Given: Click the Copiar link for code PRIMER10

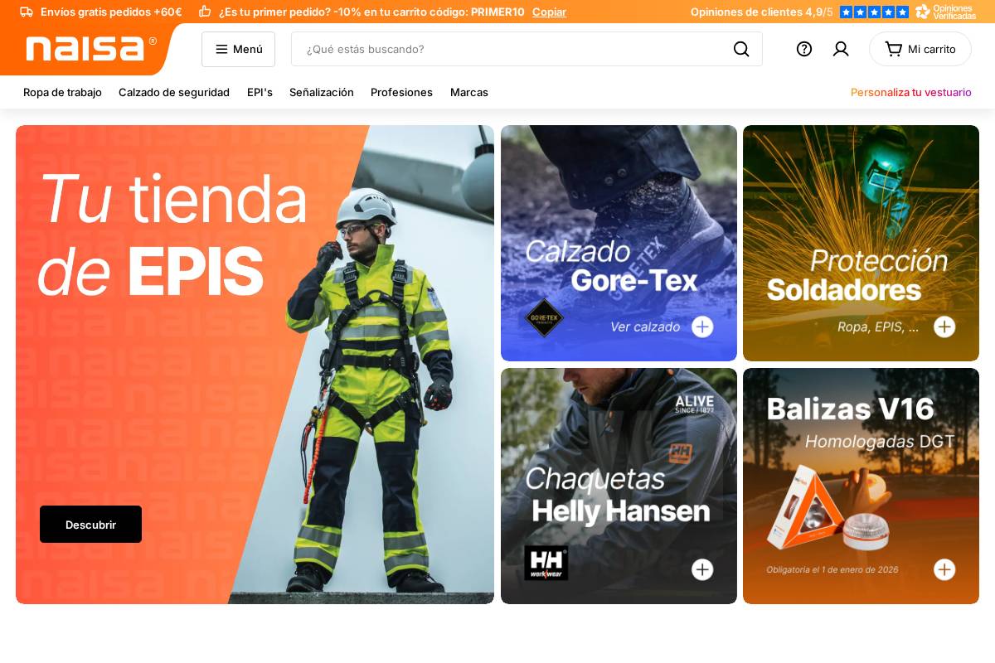Looking at the screenshot, I should tap(549, 12).
